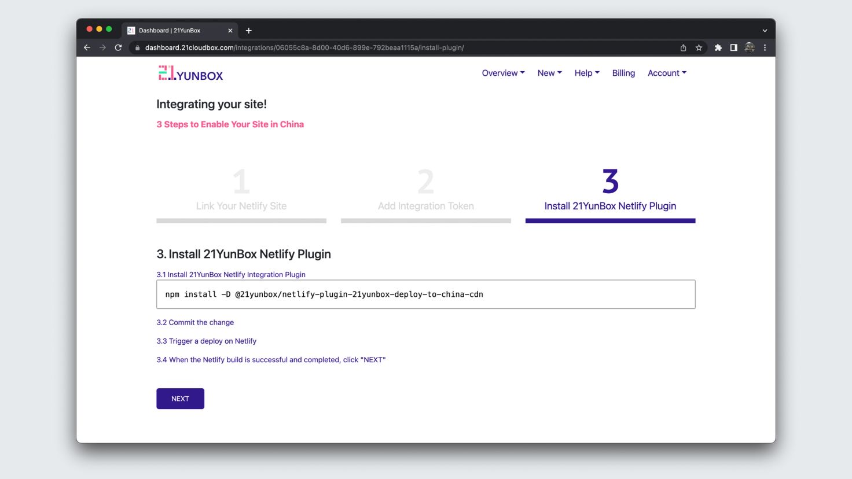Reload the dashboard page
Image resolution: width=852 pixels, height=479 pixels.
(x=118, y=47)
